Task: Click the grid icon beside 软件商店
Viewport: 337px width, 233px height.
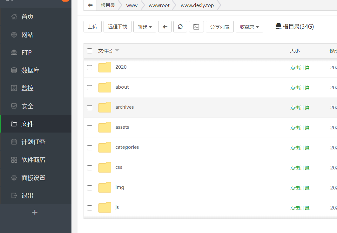Action: coord(14,160)
